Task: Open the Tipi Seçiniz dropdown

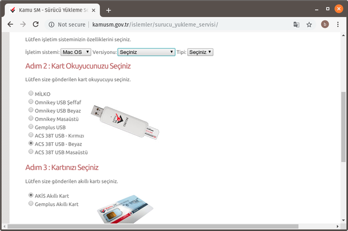Action: tap(200, 52)
